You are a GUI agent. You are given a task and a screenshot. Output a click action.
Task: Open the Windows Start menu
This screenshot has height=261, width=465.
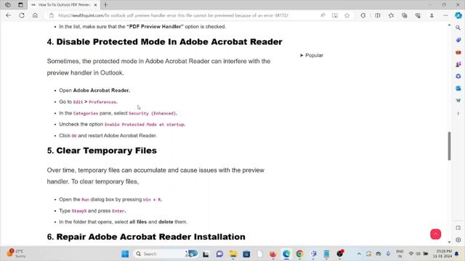pyautogui.click(x=125, y=254)
